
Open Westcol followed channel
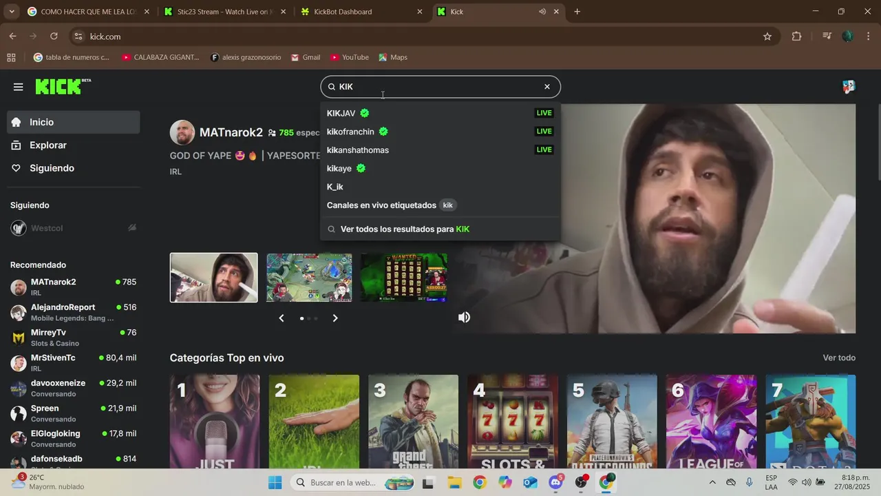point(74,228)
